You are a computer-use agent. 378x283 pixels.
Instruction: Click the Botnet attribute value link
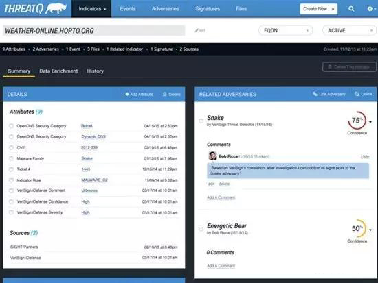[87, 126]
